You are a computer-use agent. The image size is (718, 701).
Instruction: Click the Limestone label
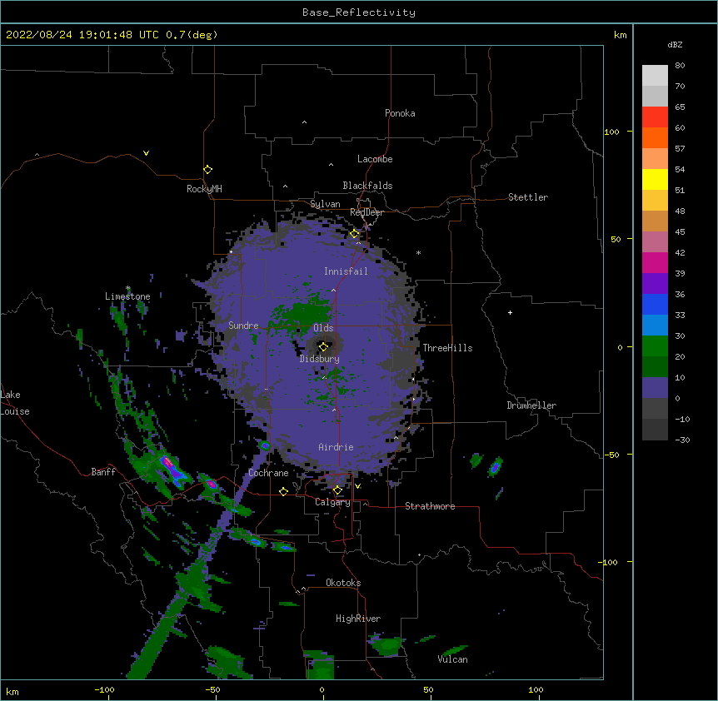(x=127, y=296)
